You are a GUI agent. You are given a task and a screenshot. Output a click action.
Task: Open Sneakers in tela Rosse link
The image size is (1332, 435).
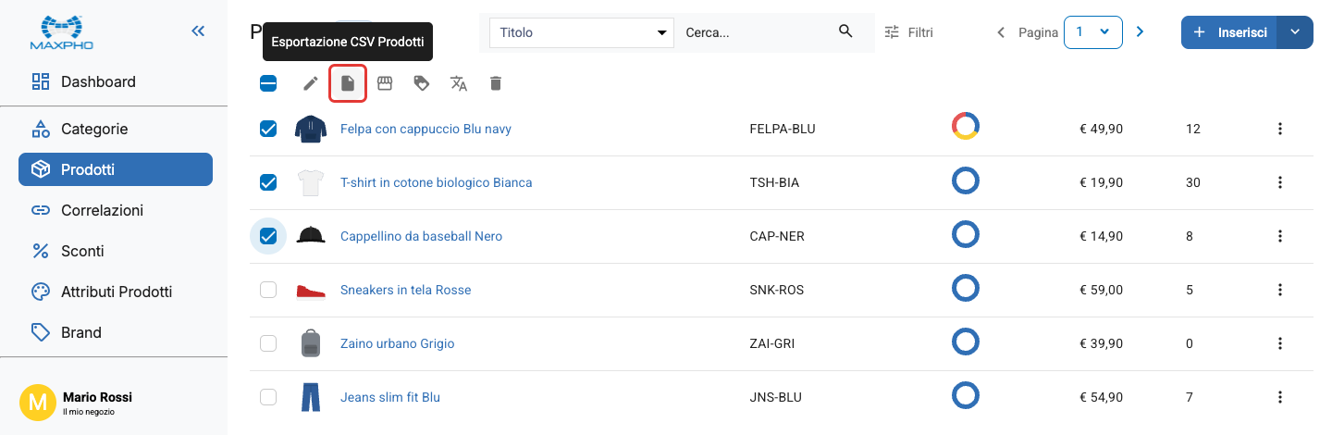(405, 290)
